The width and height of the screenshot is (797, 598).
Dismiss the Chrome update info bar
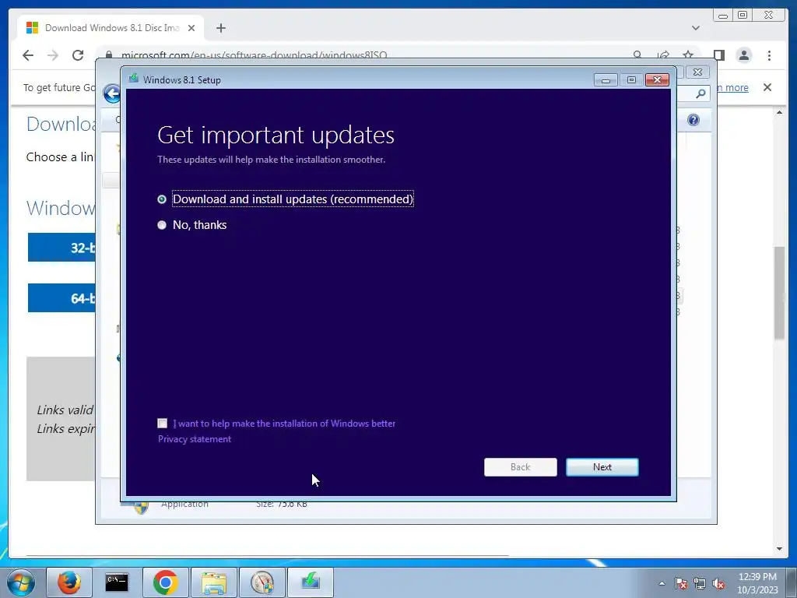tap(767, 87)
